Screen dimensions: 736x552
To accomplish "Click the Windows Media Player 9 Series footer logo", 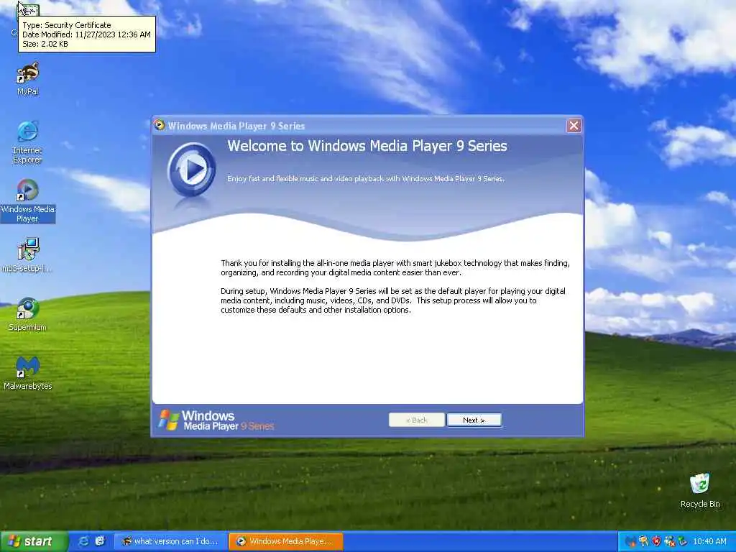I will 216,420.
